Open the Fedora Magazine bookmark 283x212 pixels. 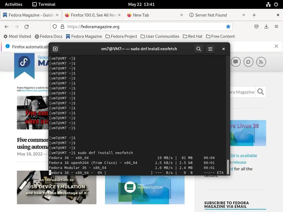84,36
